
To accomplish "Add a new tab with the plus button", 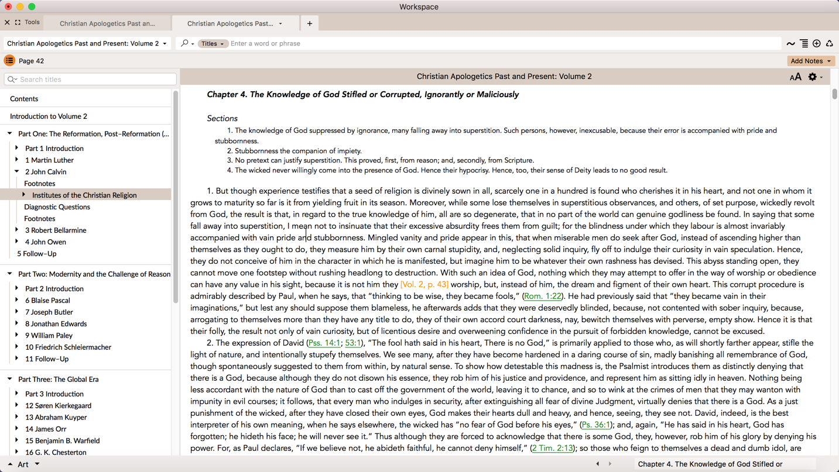I will point(310,23).
